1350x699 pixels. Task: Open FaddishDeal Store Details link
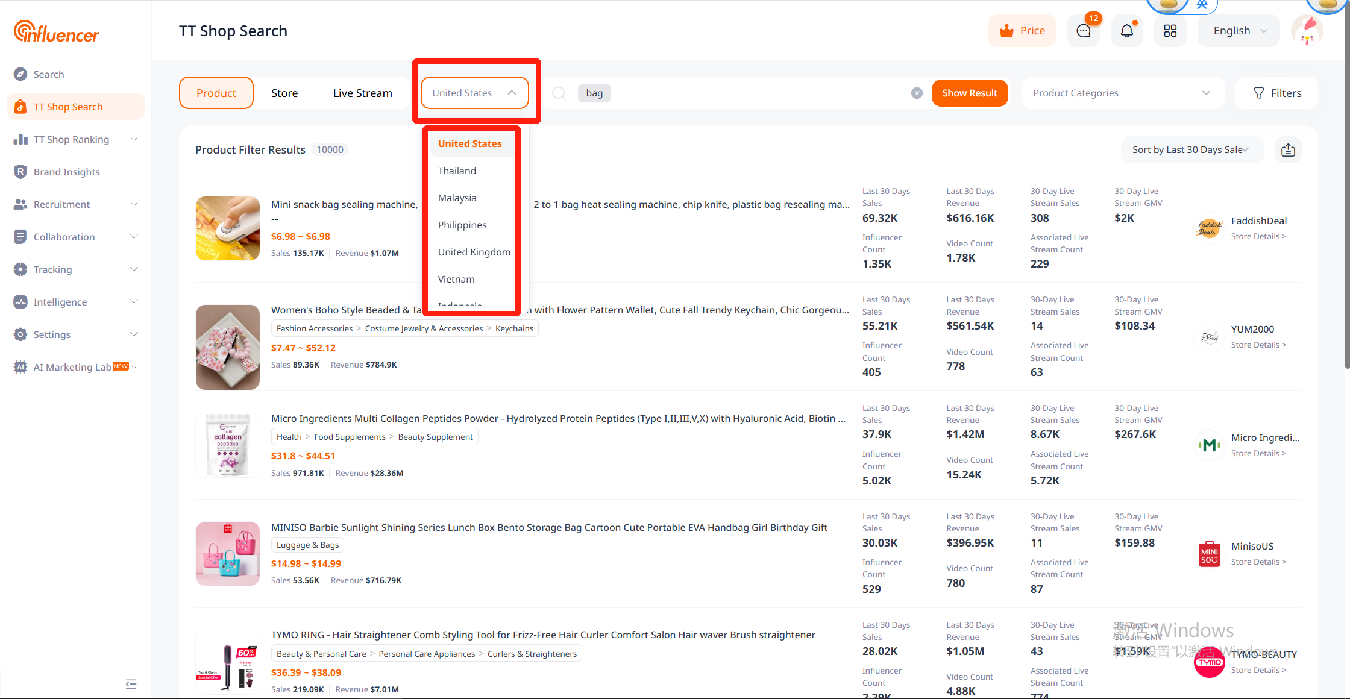click(1258, 236)
